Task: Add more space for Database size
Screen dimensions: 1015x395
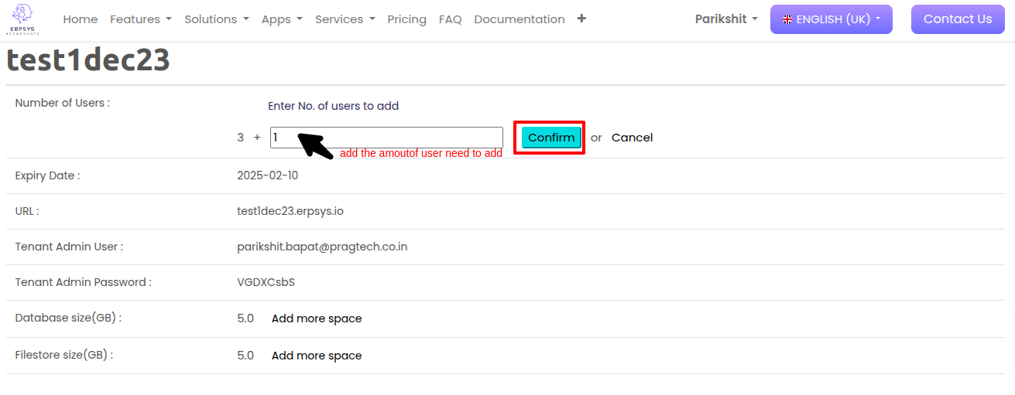Action: point(317,318)
